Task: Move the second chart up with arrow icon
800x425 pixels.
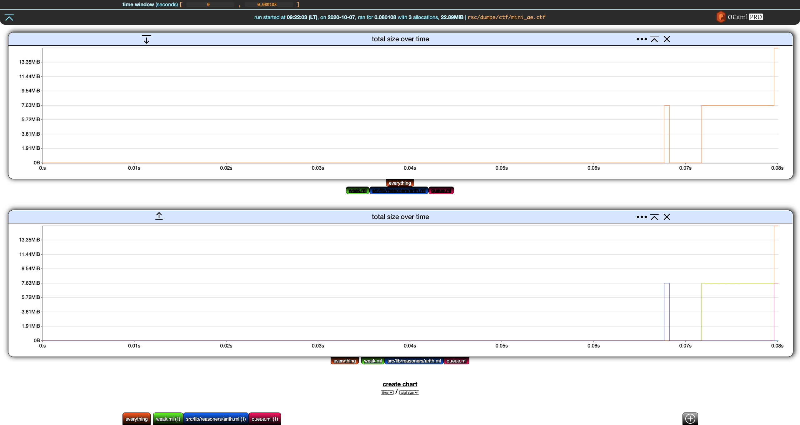Action: [159, 216]
